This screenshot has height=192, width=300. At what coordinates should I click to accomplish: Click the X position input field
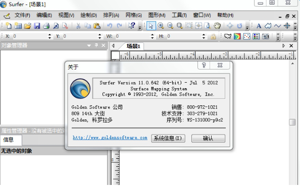(30, 36)
